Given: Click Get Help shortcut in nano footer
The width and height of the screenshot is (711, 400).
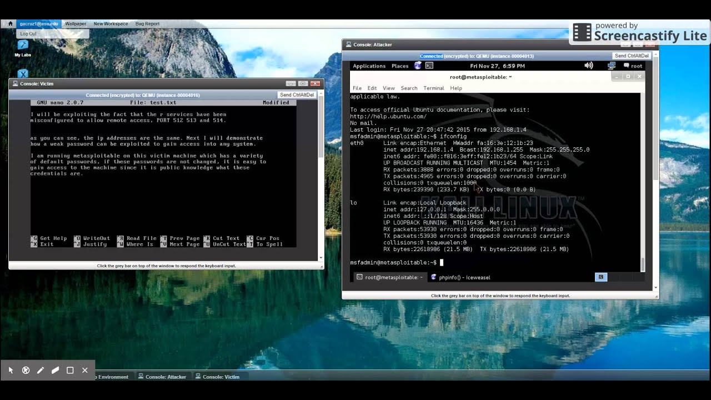Looking at the screenshot, I should click(x=49, y=238).
